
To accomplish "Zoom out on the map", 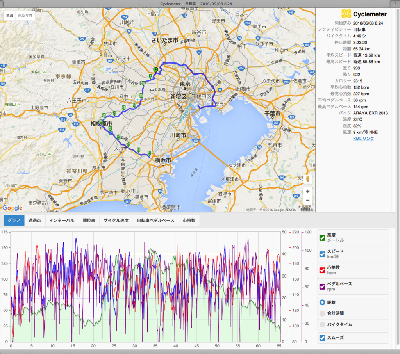I will (308, 200).
